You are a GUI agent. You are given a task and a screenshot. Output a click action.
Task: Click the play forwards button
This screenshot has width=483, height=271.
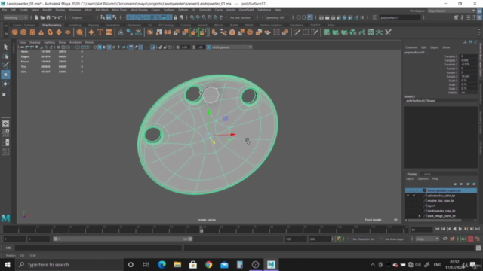(x=460, y=229)
